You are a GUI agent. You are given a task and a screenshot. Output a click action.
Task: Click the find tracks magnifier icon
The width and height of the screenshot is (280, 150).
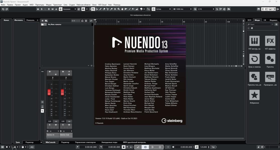coord(91,21)
